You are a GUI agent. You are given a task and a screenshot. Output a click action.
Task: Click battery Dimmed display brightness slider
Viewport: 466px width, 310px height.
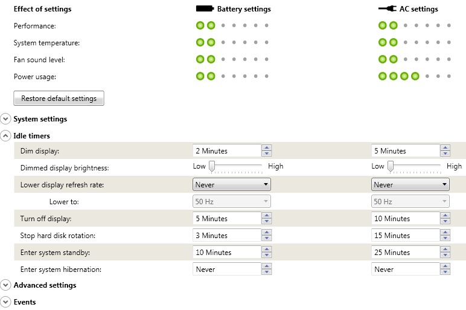pyautogui.click(x=235, y=166)
